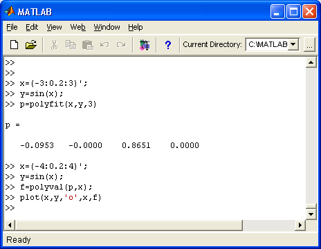Click the -0.0000 coefficient value
Viewport: 321px width, 249px height.
point(85,145)
